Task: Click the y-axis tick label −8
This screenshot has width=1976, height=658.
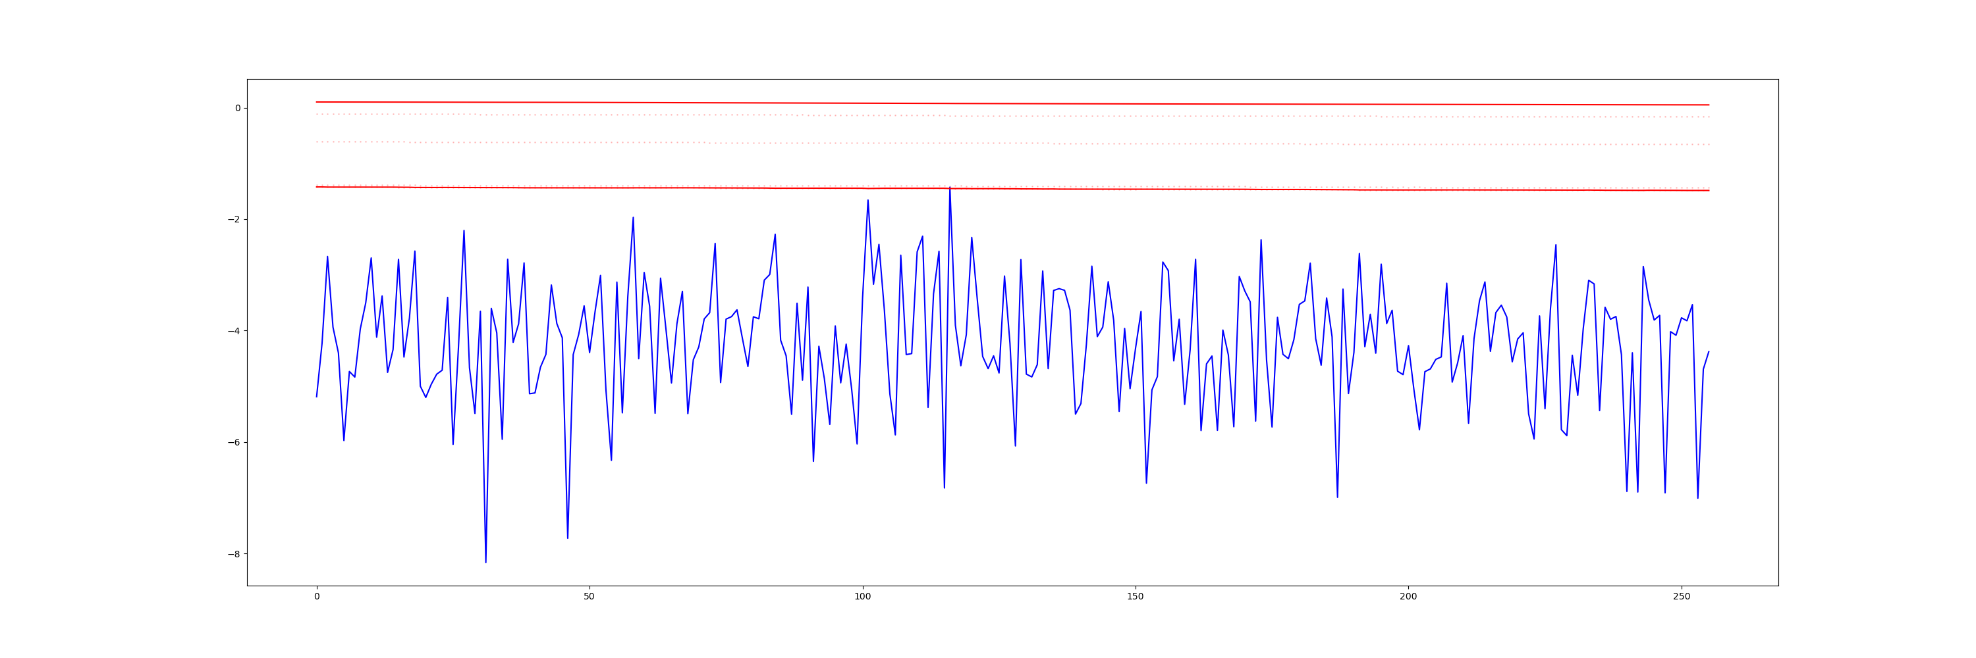Action: 233,554
